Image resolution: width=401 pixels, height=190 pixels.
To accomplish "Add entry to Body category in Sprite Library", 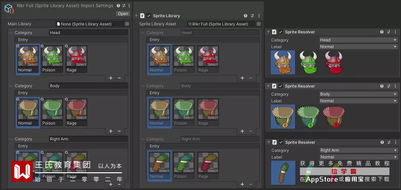I will click(242, 131).
